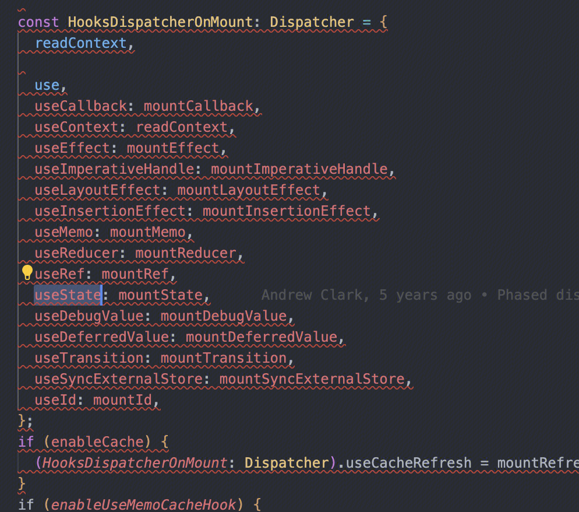Image resolution: width=579 pixels, height=512 pixels.
Task: Click mountTransition value
Action: (224, 358)
